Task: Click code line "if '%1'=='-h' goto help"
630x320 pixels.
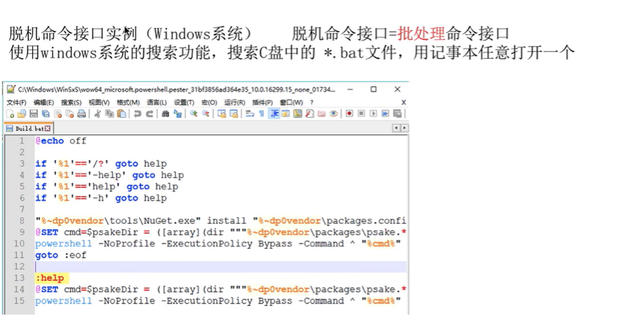Action: pos(101,198)
